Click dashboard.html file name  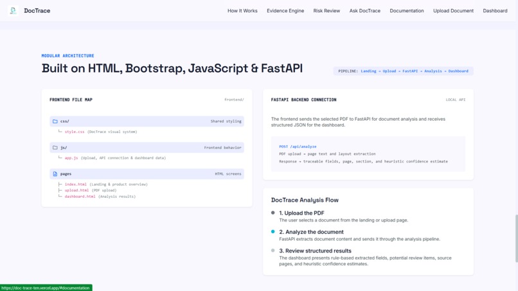[x=80, y=196]
